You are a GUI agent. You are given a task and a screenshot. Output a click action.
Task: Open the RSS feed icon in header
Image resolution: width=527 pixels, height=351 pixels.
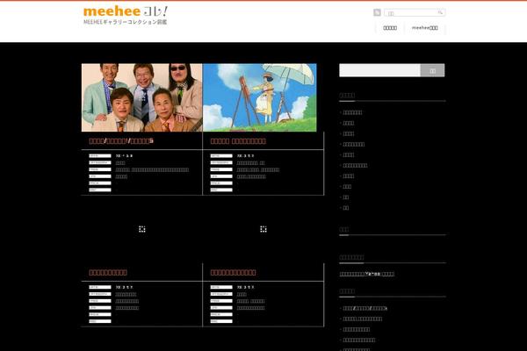pos(377,12)
